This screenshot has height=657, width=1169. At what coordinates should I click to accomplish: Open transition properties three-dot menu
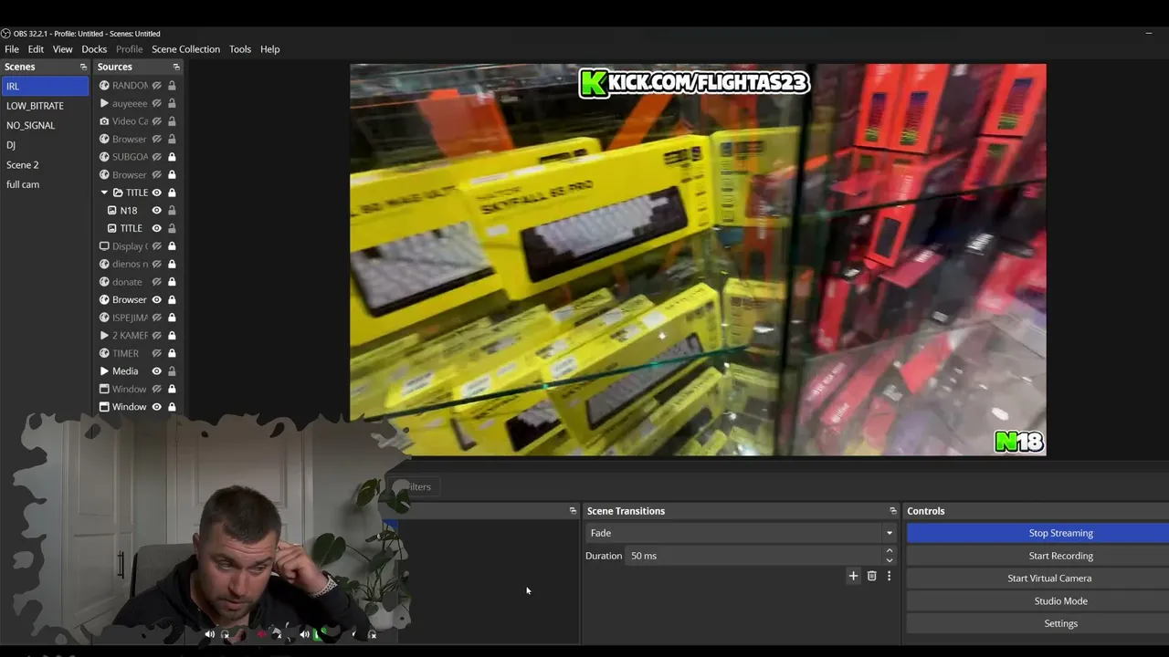[x=889, y=576]
